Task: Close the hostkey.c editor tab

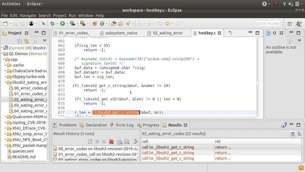Action: pos(219,33)
